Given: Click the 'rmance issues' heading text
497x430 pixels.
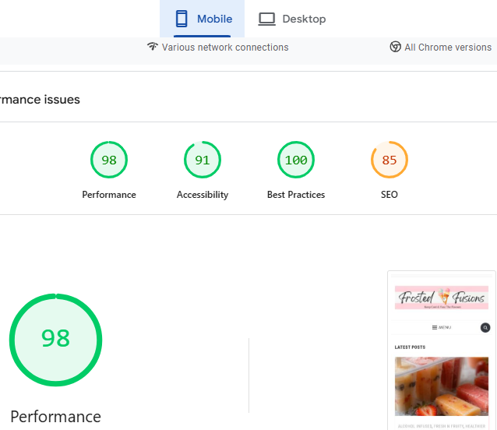Looking at the screenshot, I should [x=40, y=100].
